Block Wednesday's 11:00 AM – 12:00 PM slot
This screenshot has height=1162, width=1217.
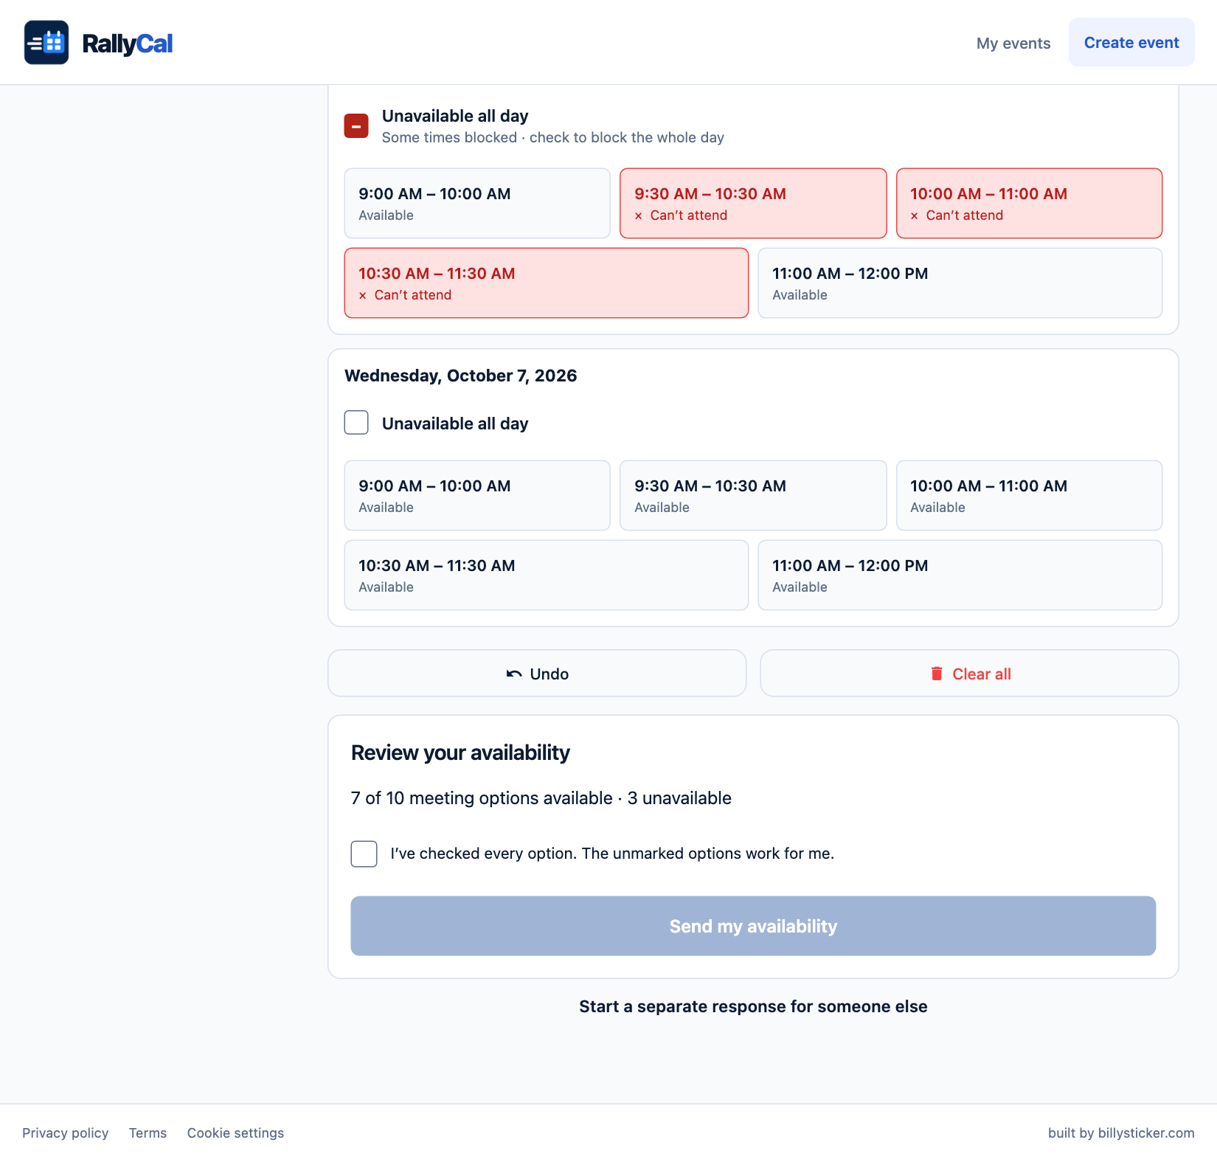tap(960, 575)
